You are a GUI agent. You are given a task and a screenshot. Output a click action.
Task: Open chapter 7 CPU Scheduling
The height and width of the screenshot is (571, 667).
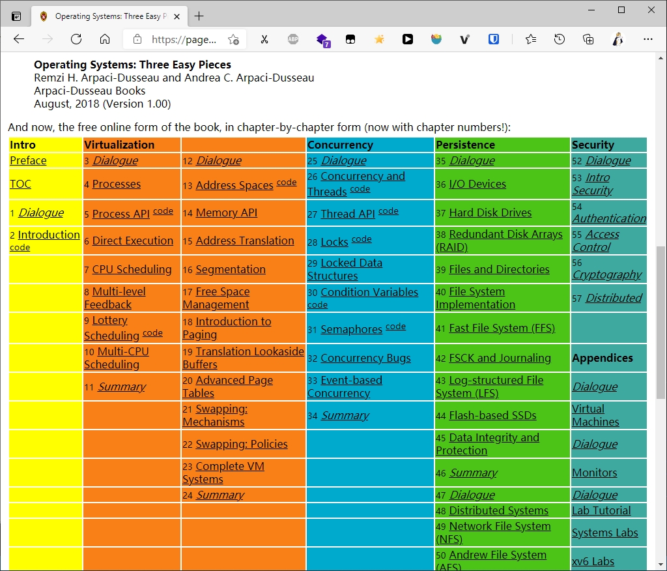point(132,269)
